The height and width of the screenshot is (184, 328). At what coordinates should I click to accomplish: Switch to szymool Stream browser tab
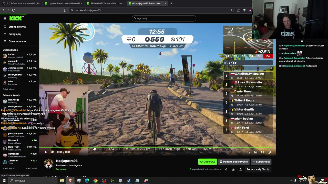point(63,3)
